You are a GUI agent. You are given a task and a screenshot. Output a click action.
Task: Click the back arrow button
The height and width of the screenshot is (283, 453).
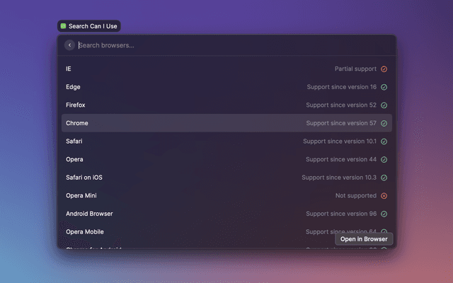point(69,45)
